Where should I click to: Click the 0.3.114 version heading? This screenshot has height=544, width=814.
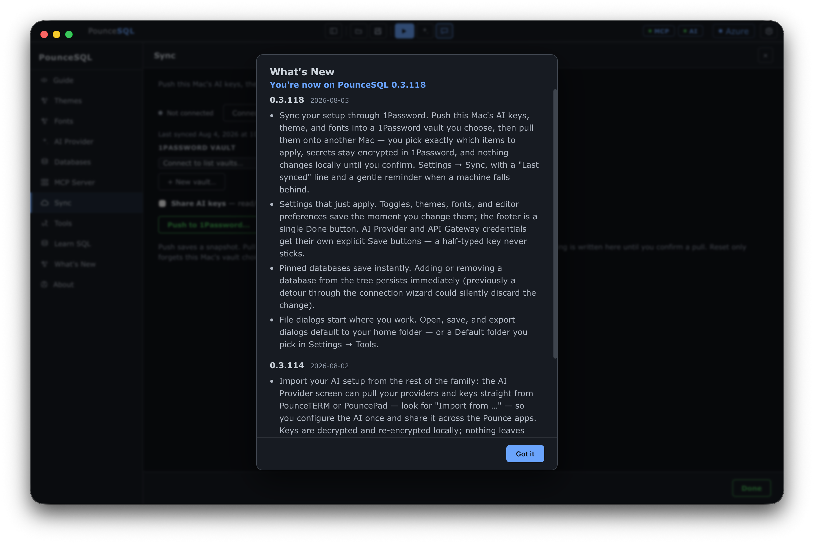(x=287, y=365)
